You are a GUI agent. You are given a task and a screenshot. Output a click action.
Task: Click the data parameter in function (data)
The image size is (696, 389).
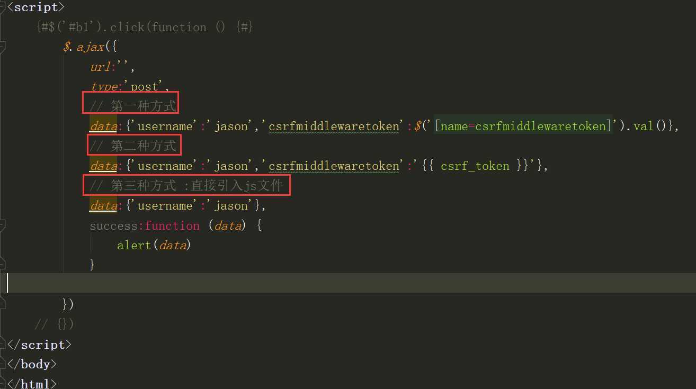[x=228, y=226]
